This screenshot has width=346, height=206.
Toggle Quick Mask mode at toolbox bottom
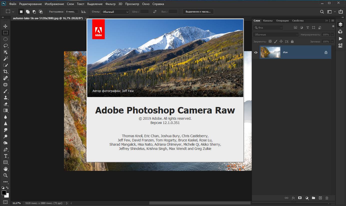[5, 202]
